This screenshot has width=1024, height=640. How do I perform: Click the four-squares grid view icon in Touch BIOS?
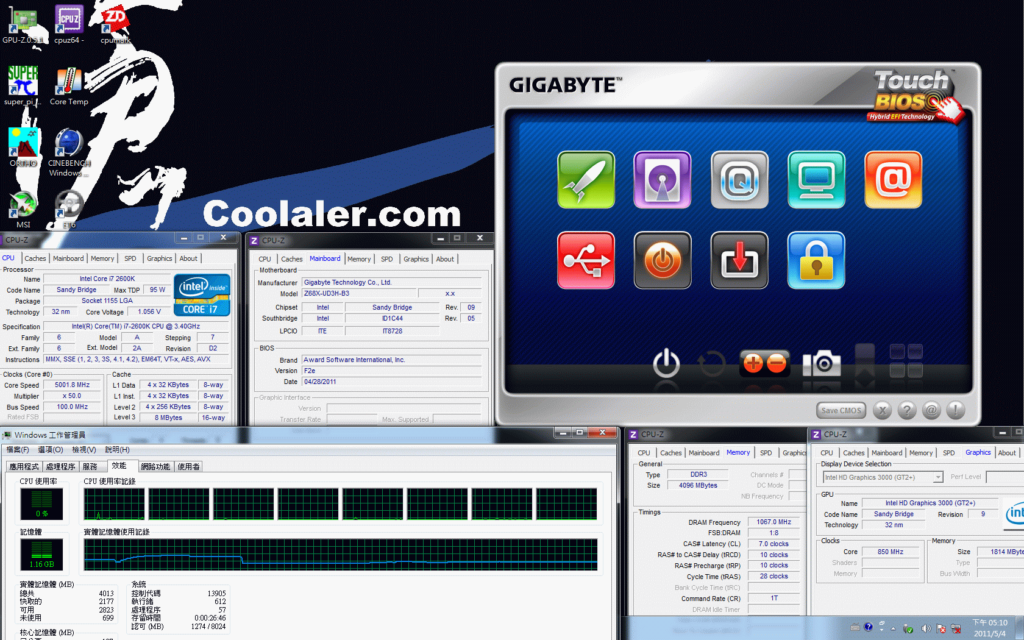[x=906, y=361]
